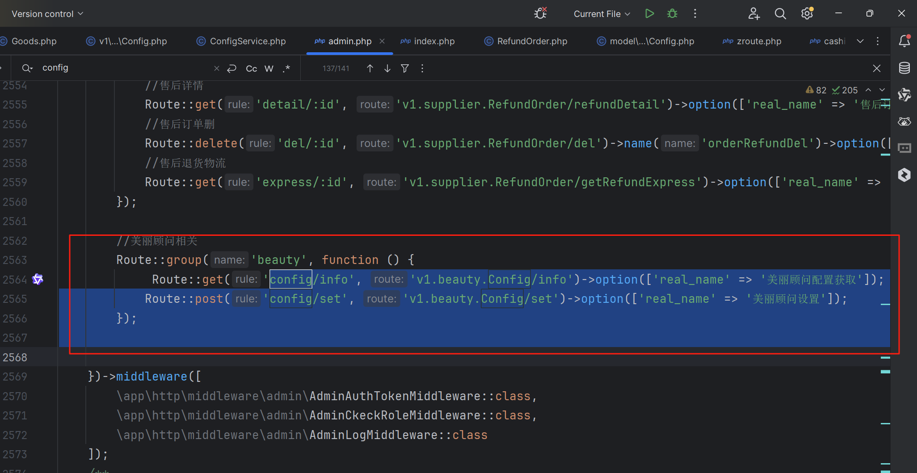Open the Code With Me add-user icon
The height and width of the screenshot is (473, 917).
[x=754, y=13]
